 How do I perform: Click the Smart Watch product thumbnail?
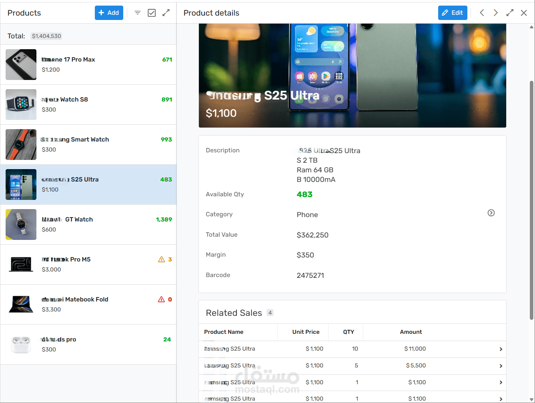click(x=21, y=144)
